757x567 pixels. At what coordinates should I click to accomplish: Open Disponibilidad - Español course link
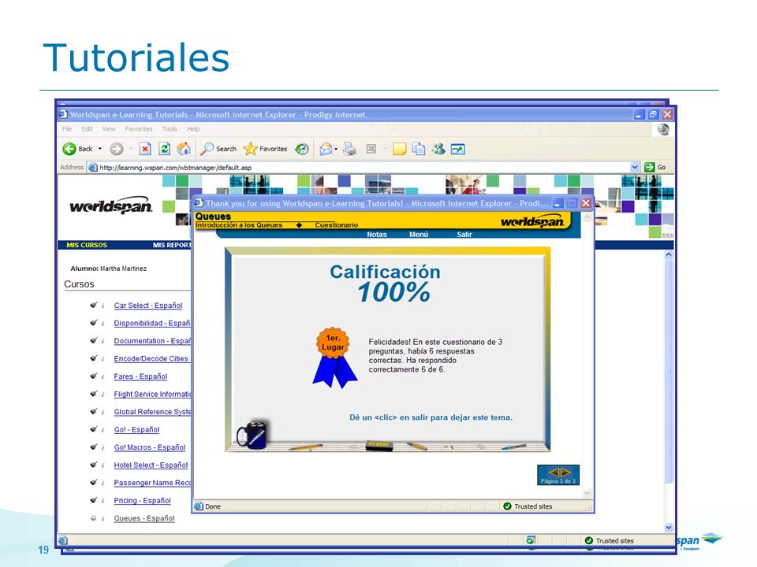point(152,323)
